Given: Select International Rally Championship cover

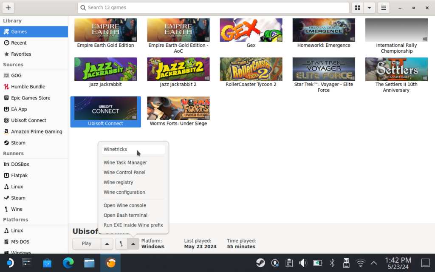Looking at the screenshot, I should [x=396, y=30].
